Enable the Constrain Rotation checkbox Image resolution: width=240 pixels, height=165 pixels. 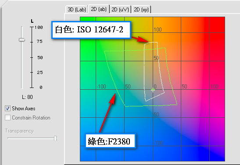click(x=7, y=118)
